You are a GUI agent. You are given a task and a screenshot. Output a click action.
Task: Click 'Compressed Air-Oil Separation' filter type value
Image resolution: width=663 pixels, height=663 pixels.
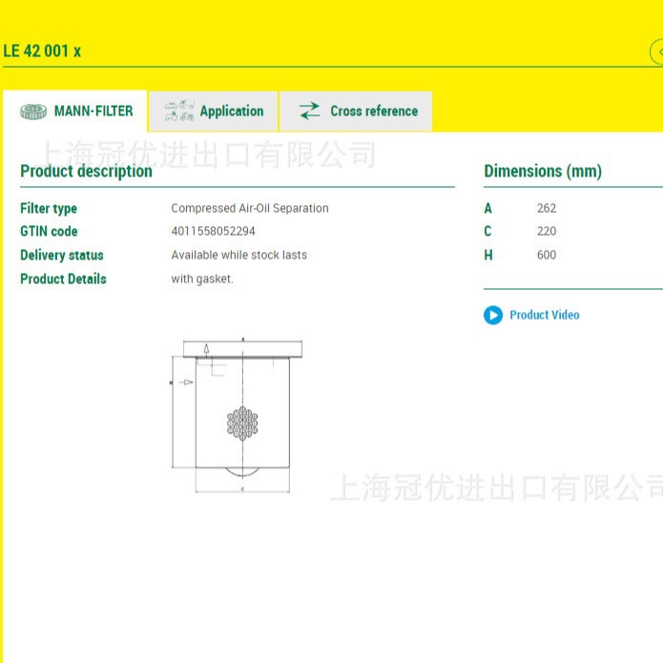[250, 208]
